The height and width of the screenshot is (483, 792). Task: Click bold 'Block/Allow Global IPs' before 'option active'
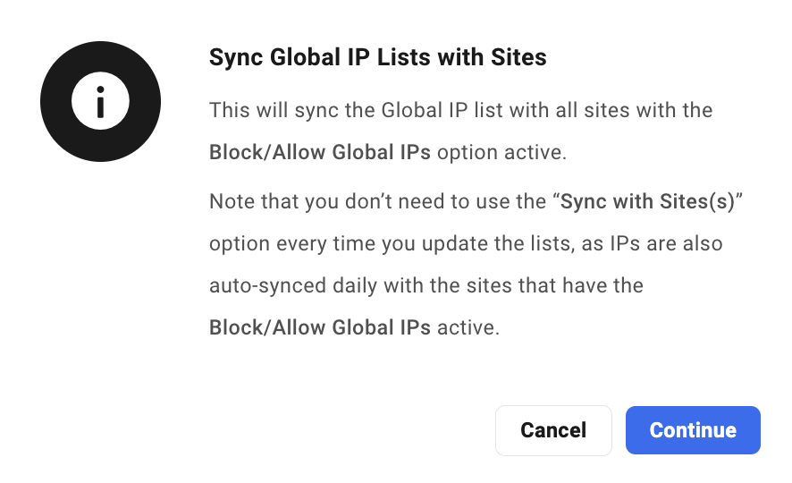coord(320,152)
